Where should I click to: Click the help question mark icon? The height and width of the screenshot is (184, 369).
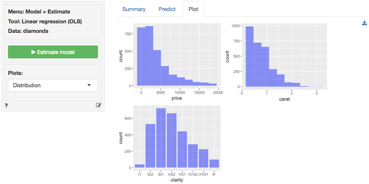[6, 105]
